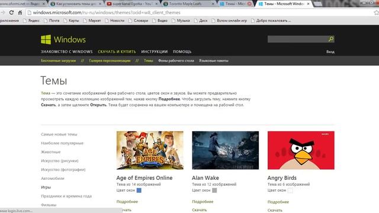The image size is (379, 213).
Task: Select Игры category
Action: [46, 187]
